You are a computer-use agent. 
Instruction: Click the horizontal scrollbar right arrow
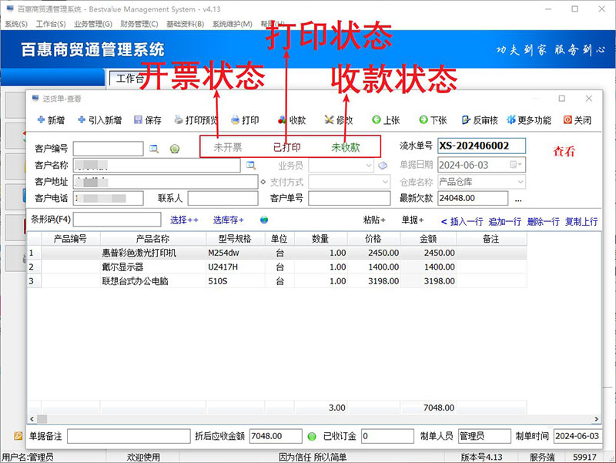point(596,419)
